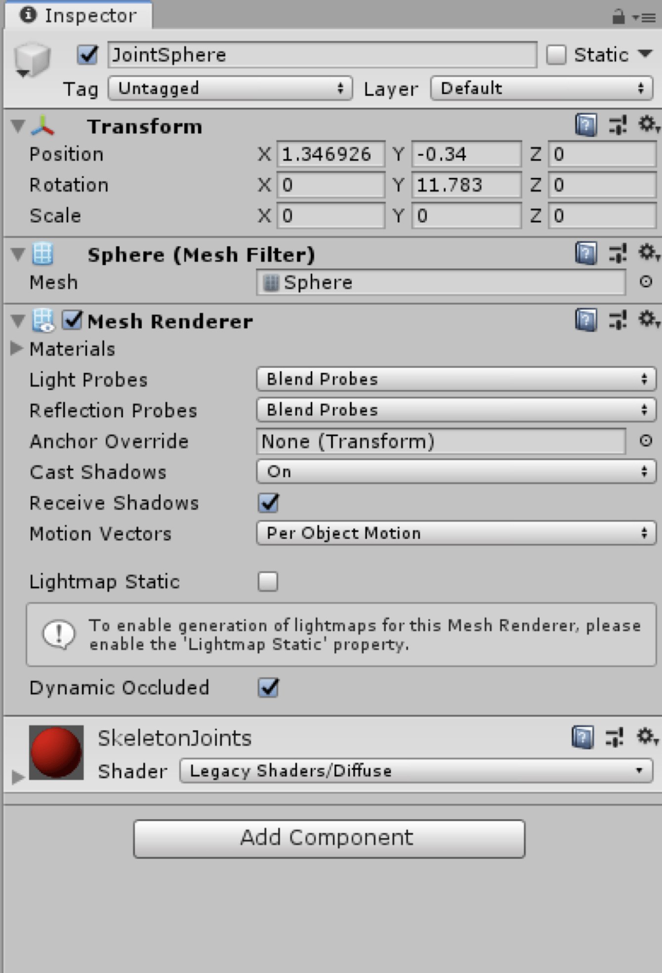
Task: Click the Mesh object picker circle
Action: point(646,282)
